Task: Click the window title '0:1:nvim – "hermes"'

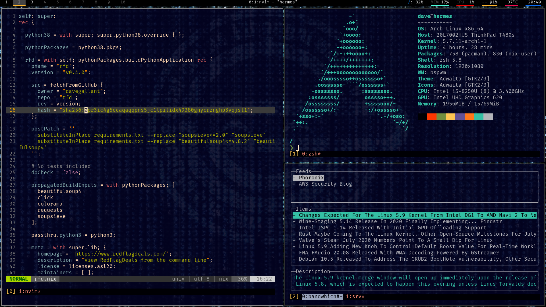Action: point(273,2)
